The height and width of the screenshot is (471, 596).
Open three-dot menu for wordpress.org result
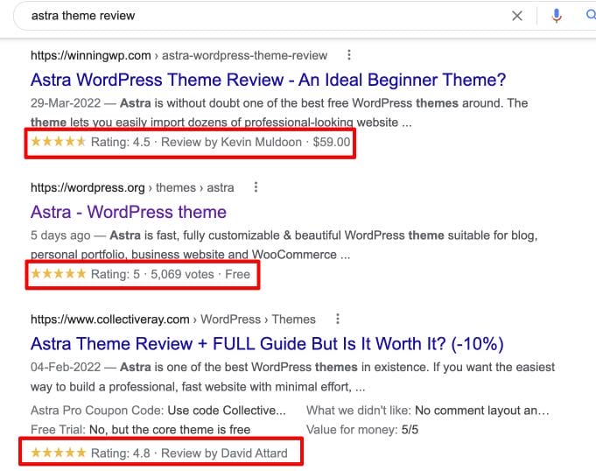pos(256,187)
